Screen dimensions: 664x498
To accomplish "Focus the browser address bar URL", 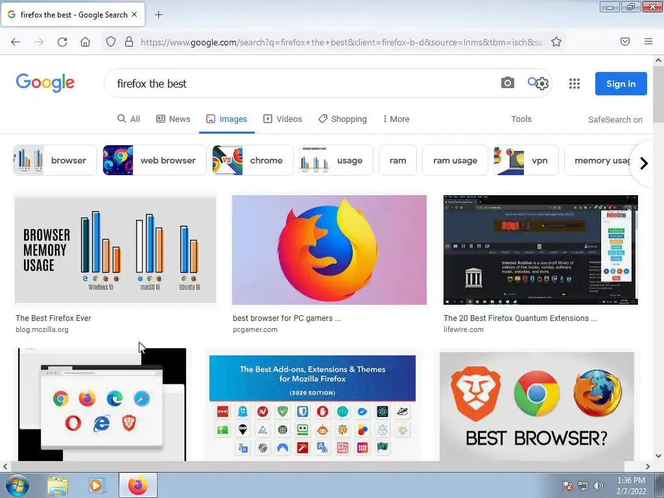I will (x=341, y=42).
